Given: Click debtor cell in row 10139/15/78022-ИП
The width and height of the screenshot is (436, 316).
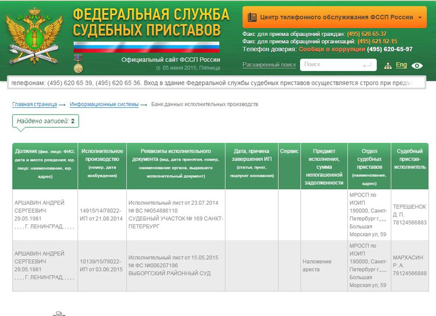Looking at the screenshot, I should pyautogui.click(x=45, y=266).
